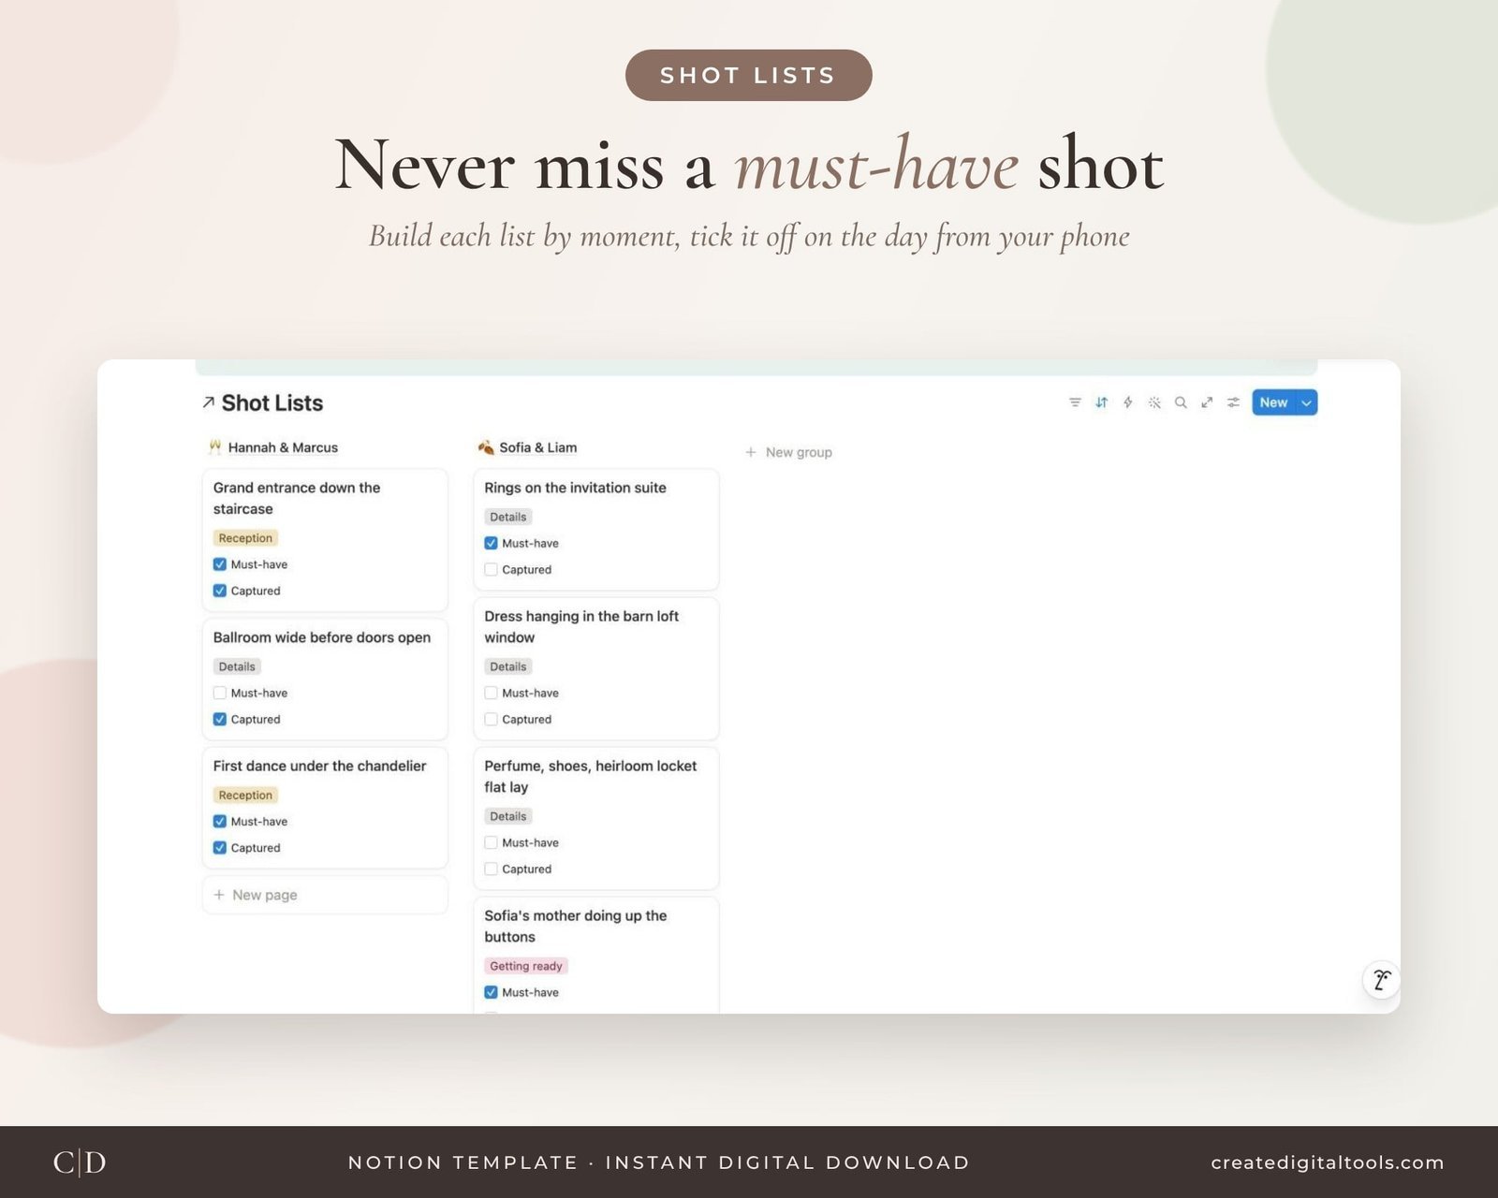The width and height of the screenshot is (1498, 1198).
Task: Click the leaf icon by Sofia & Liam
Action: 486,447
